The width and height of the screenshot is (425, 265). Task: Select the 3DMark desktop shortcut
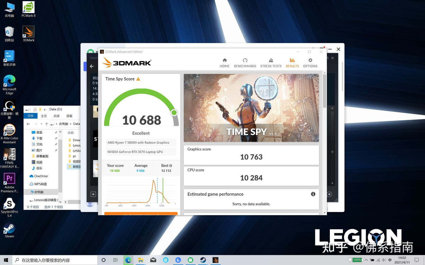pyautogui.click(x=29, y=34)
